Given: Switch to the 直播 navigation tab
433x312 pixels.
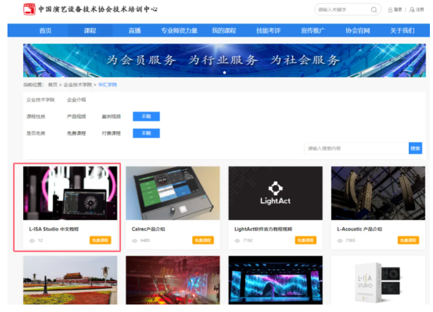Looking at the screenshot, I should click(135, 31).
